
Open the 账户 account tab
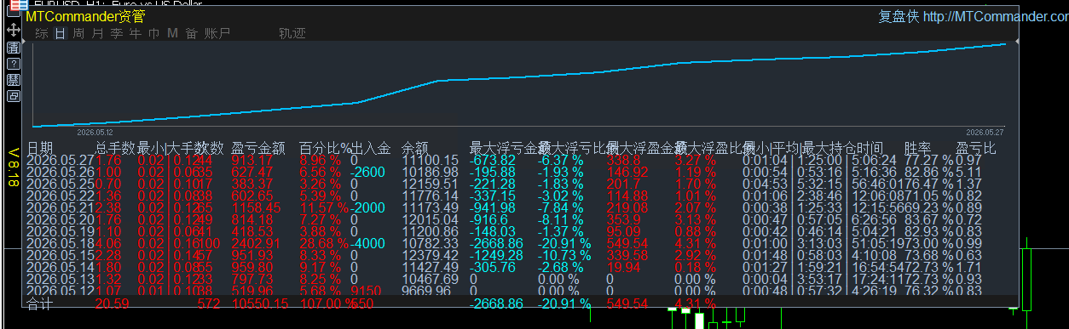[x=217, y=34]
